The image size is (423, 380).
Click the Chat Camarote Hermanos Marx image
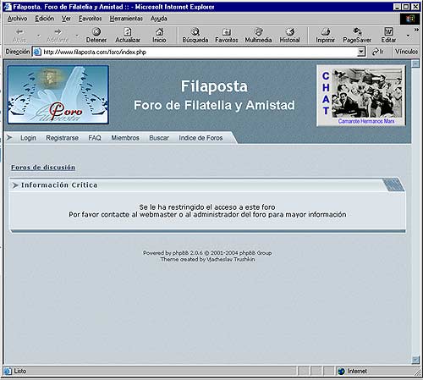pos(361,96)
